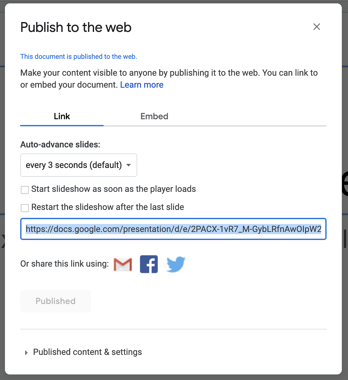Share the link via Gmail icon

(x=123, y=264)
